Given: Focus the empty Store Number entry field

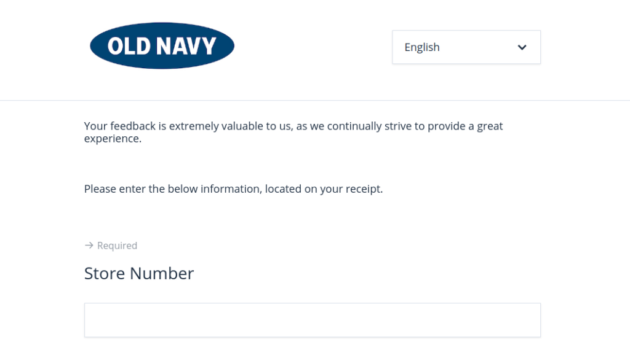Looking at the screenshot, I should 312,320.
